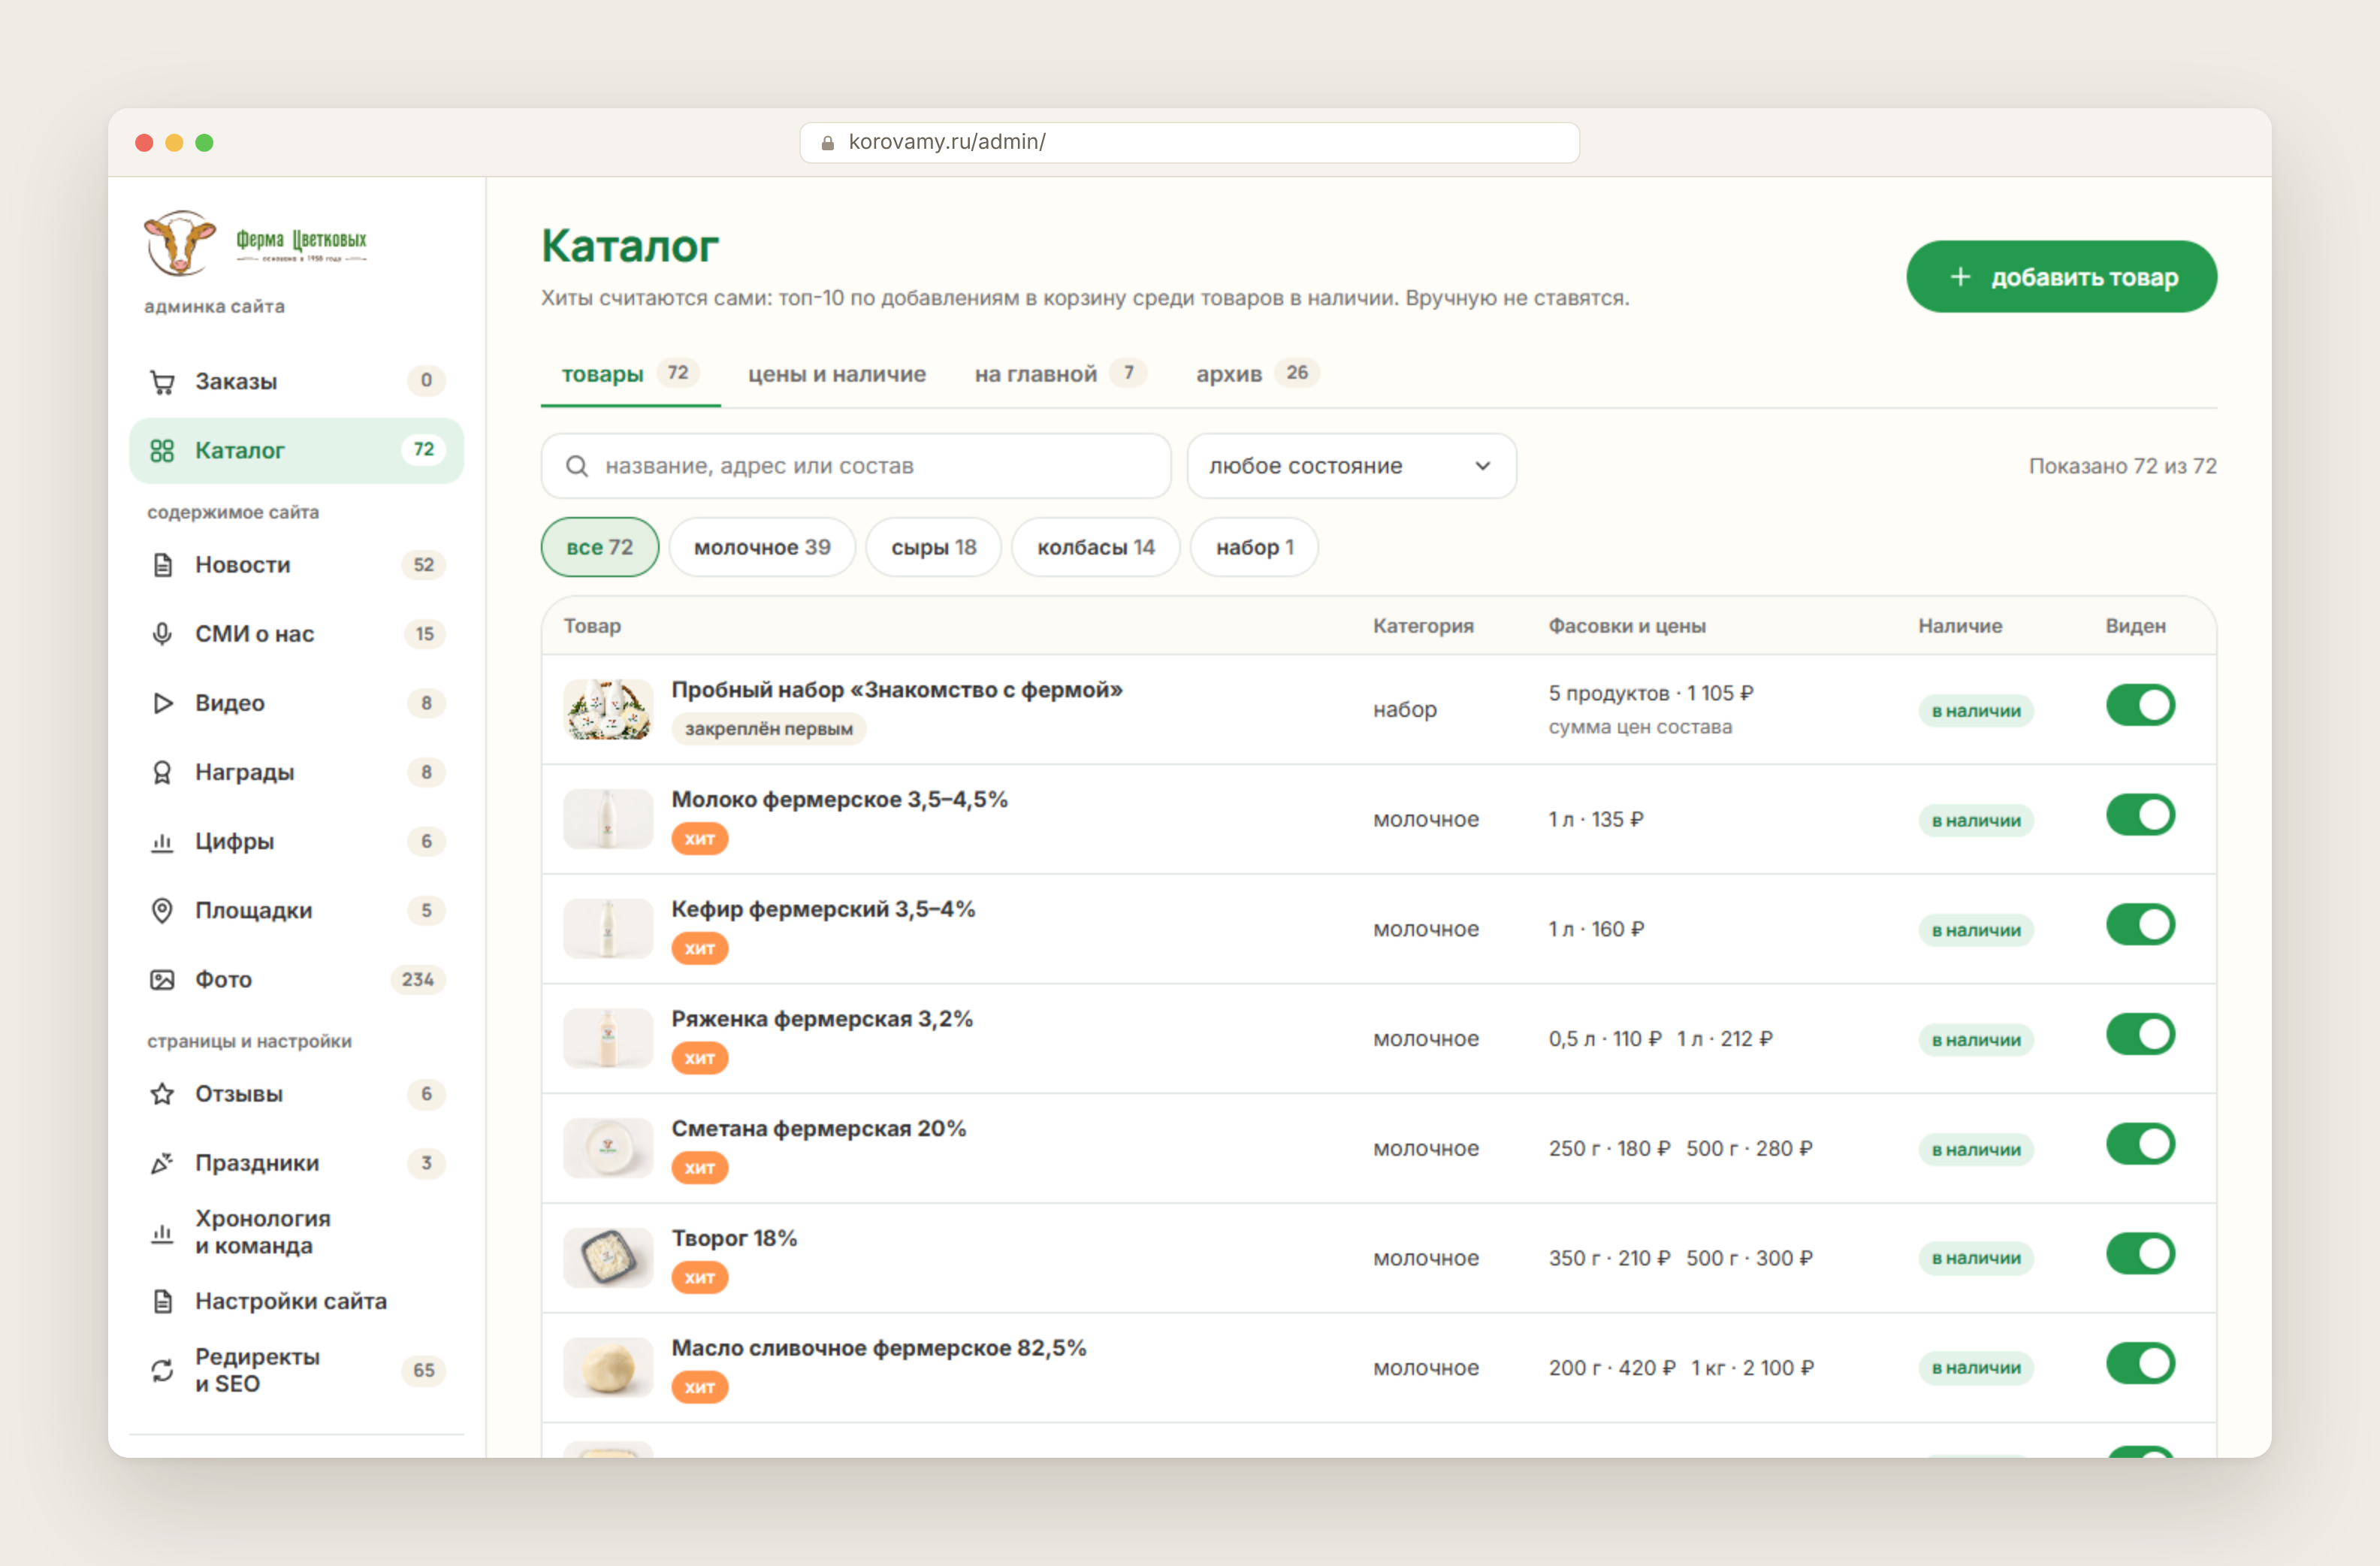Open the Настройки сайта document icon
2380x1566 pixels.
(x=162, y=1301)
